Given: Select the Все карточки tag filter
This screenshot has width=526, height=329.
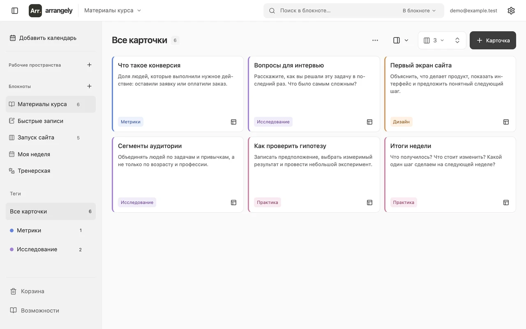Looking at the screenshot, I should (51, 211).
